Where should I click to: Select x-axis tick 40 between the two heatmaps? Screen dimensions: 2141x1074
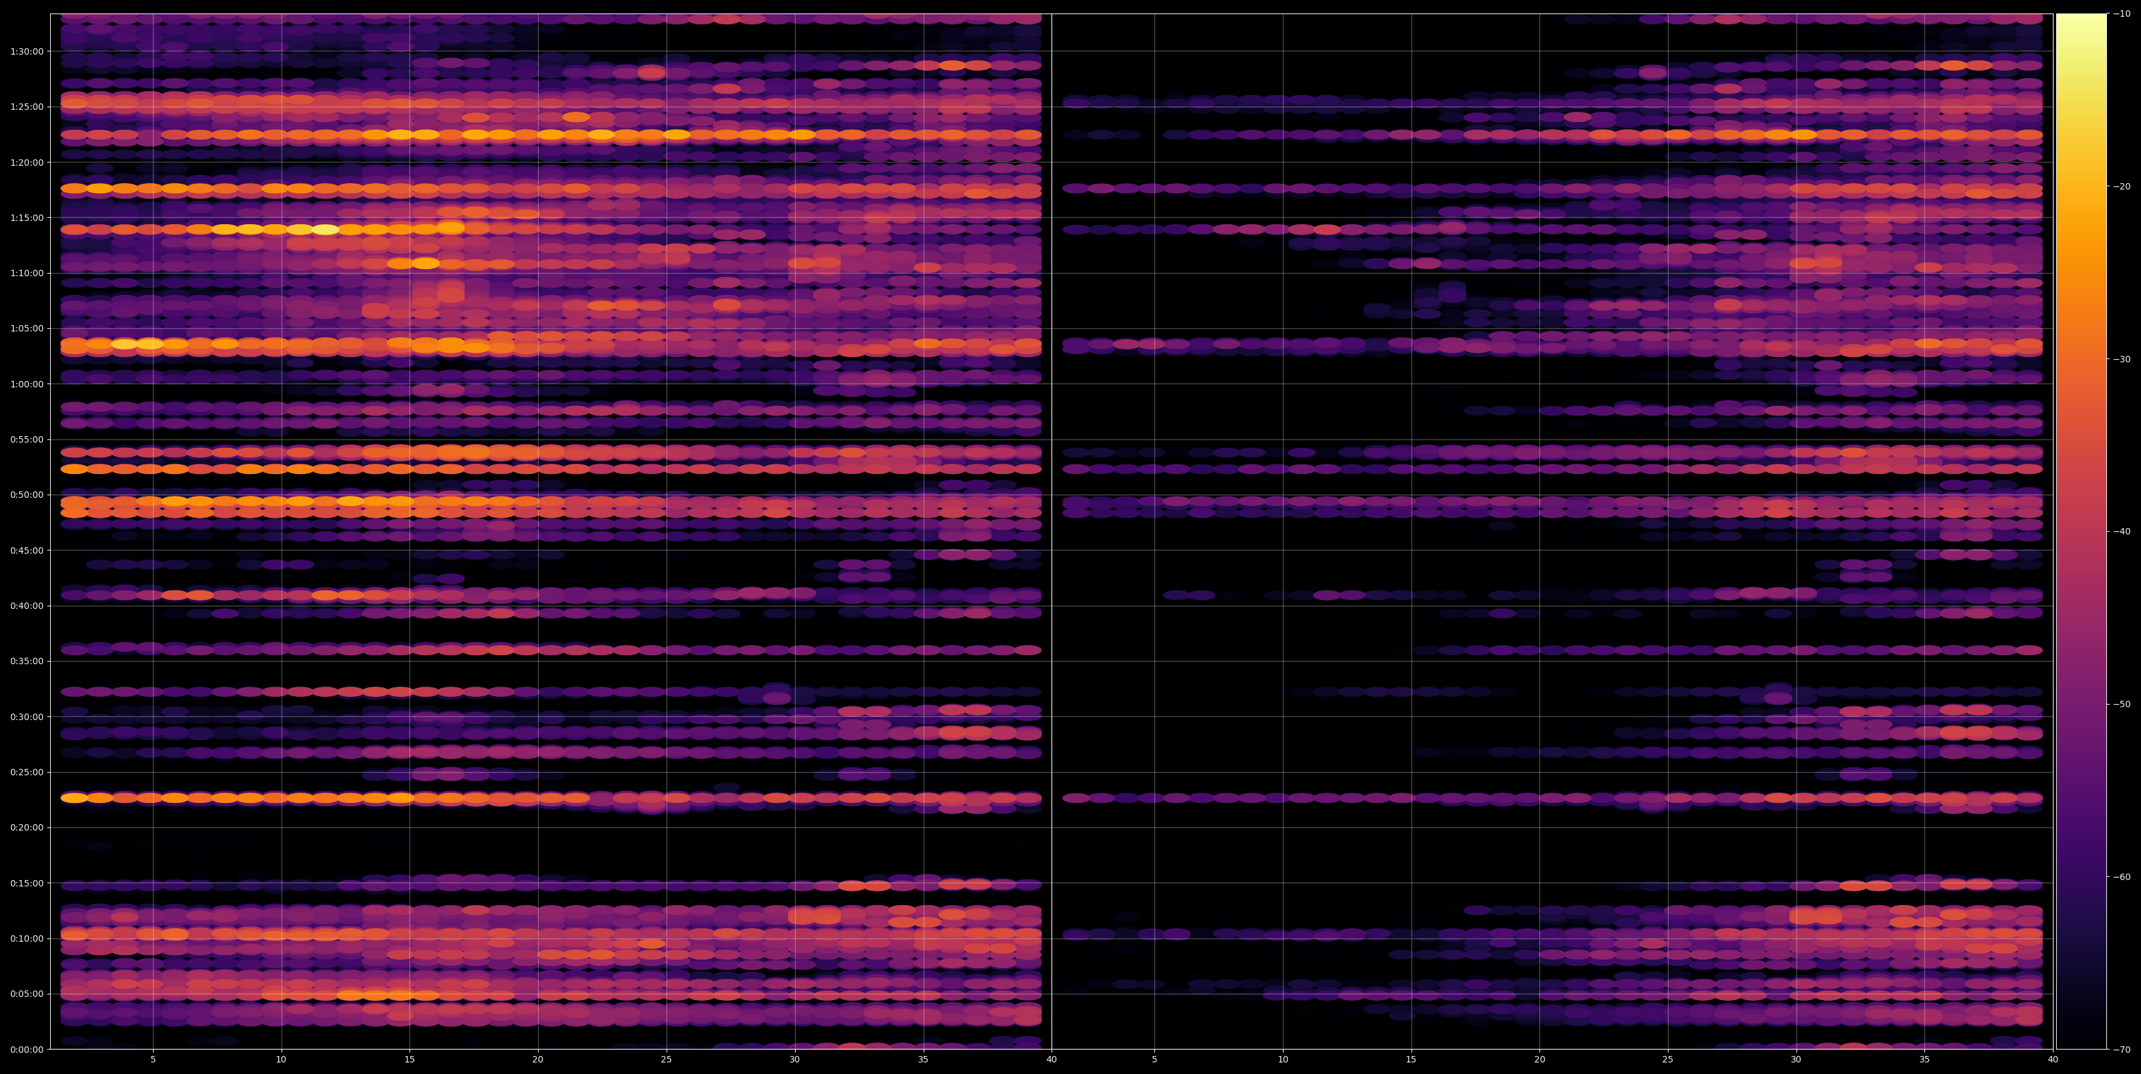click(1052, 1060)
